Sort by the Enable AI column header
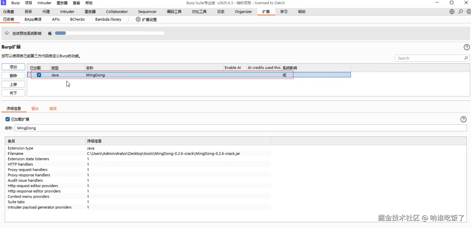471x228 pixels. click(x=235, y=68)
